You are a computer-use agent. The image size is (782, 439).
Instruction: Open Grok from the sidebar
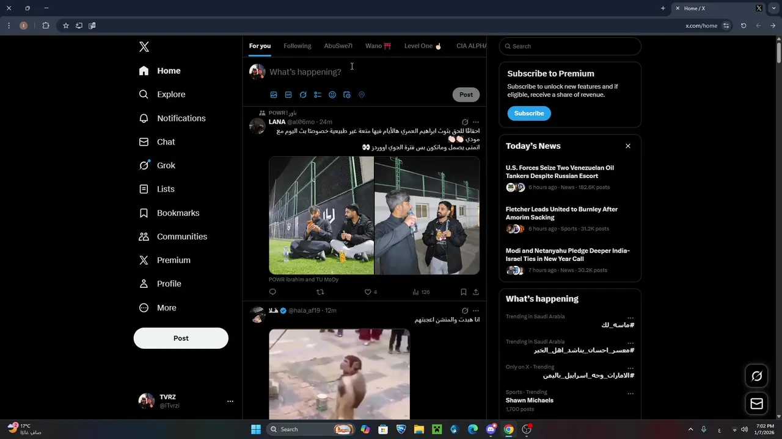[x=157, y=165]
